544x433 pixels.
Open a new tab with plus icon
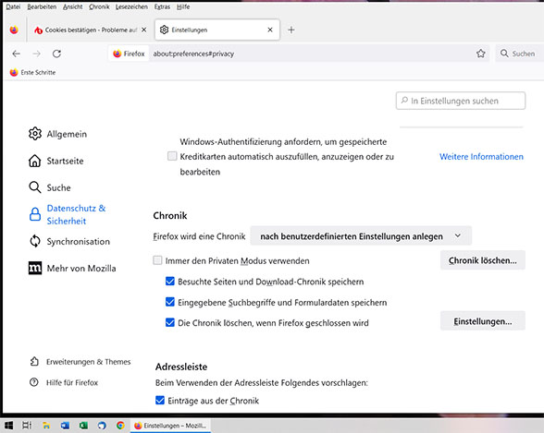(291, 30)
